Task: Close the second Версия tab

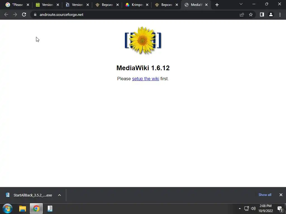Action: (x=177, y=5)
